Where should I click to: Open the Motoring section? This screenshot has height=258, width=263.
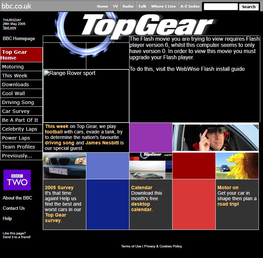pos(21,67)
